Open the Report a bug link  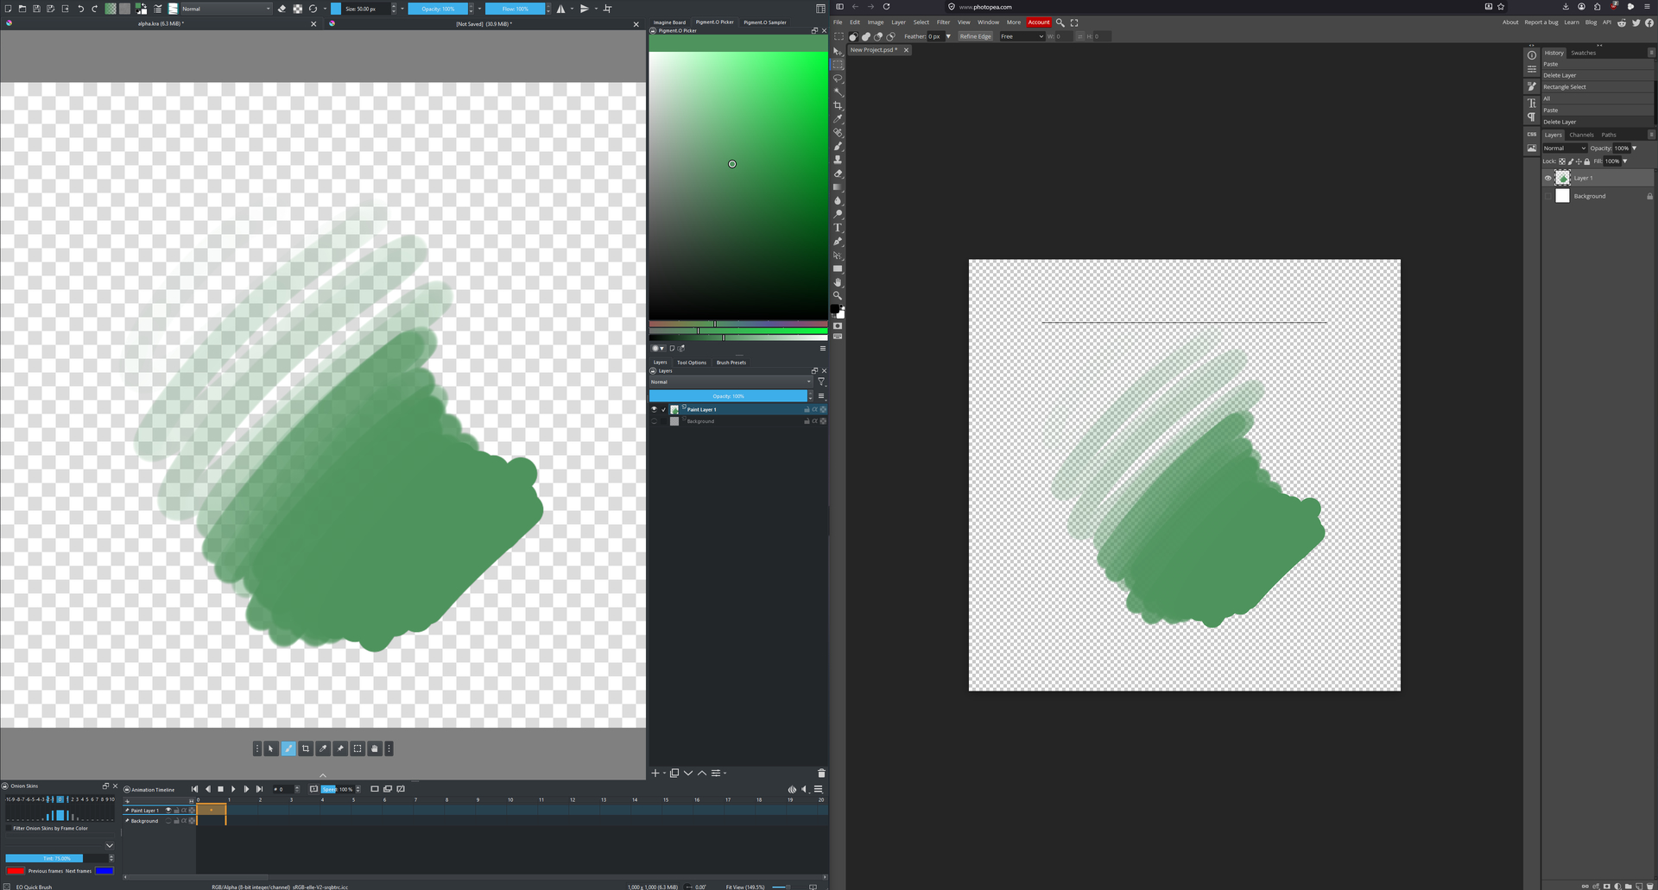tap(1541, 22)
